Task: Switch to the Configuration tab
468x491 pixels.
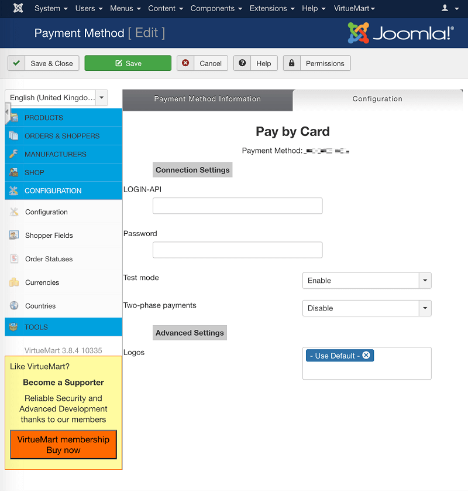Action: coord(377,99)
